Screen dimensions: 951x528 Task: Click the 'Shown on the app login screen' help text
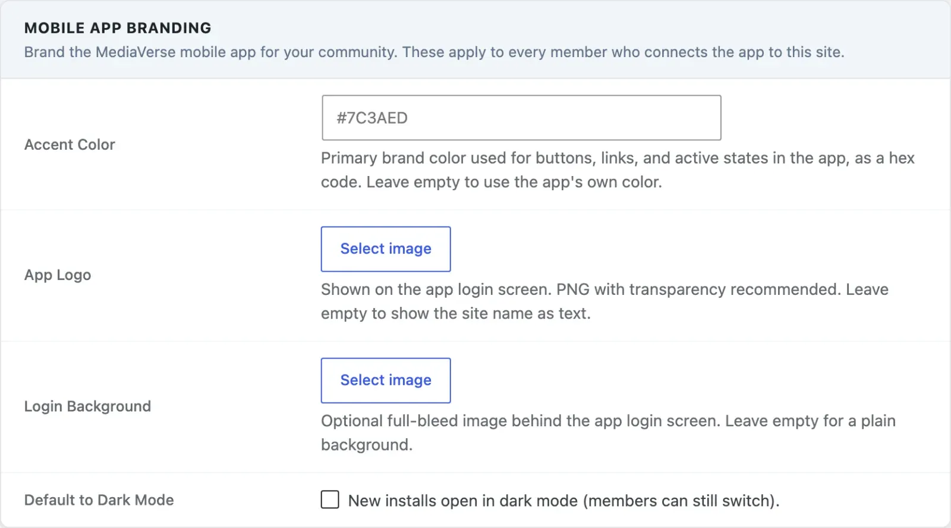[604, 301]
